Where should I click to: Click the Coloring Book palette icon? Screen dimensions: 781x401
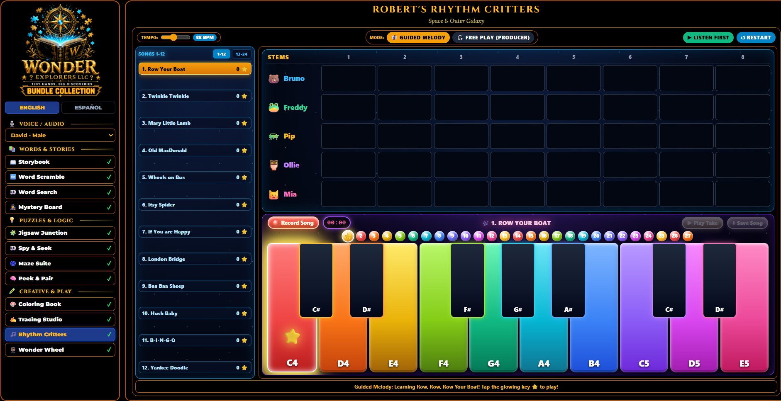point(13,304)
